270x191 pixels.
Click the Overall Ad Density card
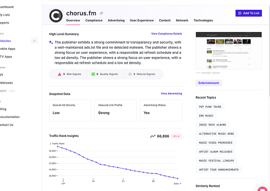[x=70, y=110]
